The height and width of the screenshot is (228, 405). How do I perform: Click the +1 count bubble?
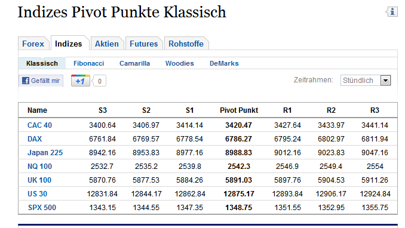pos(99,81)
